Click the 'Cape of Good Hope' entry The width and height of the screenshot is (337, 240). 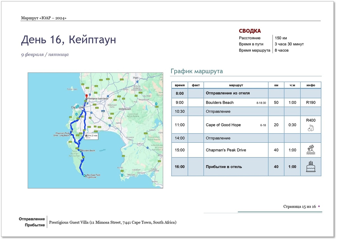point(223,125)
